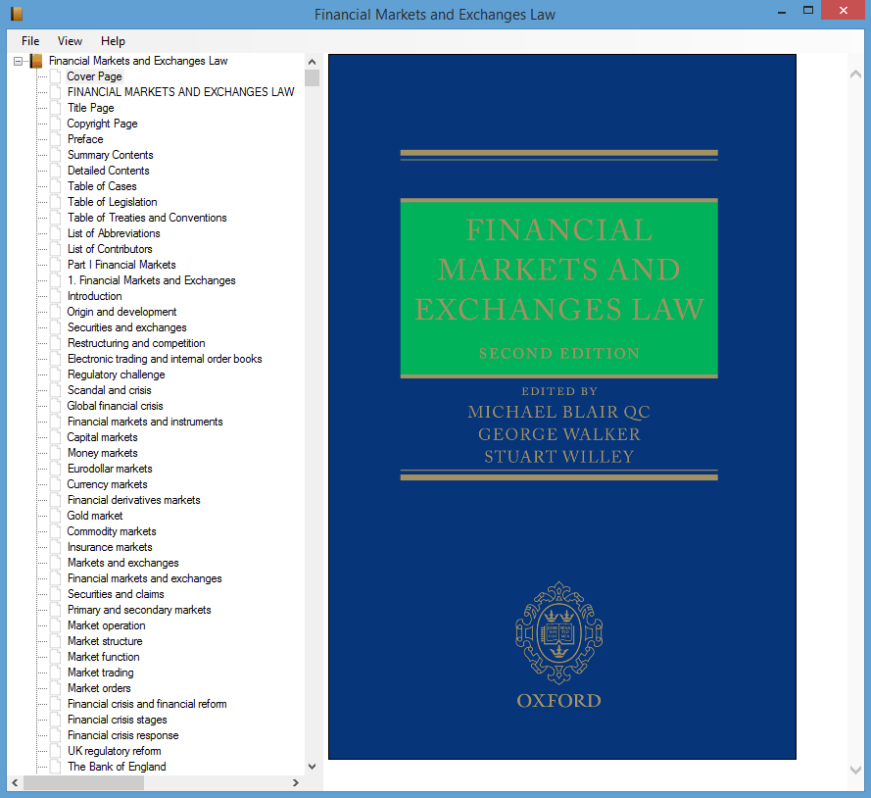Click the book icon of the root tree node
Image resolution: width=871 pixels, height=798 pixels.
36,61
